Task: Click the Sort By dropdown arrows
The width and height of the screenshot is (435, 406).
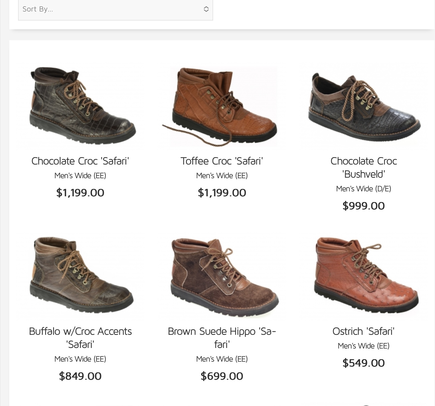Action: tap(206, 9)
